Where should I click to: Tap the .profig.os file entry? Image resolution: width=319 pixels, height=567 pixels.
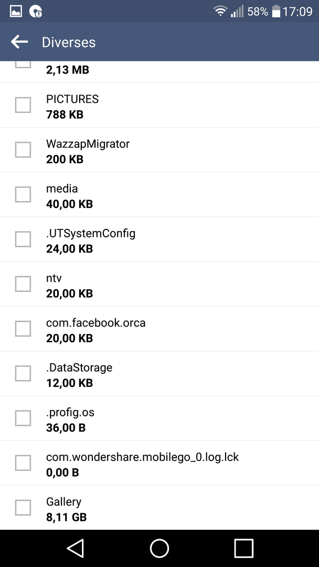pyautogui.click(x=159, y=418)
